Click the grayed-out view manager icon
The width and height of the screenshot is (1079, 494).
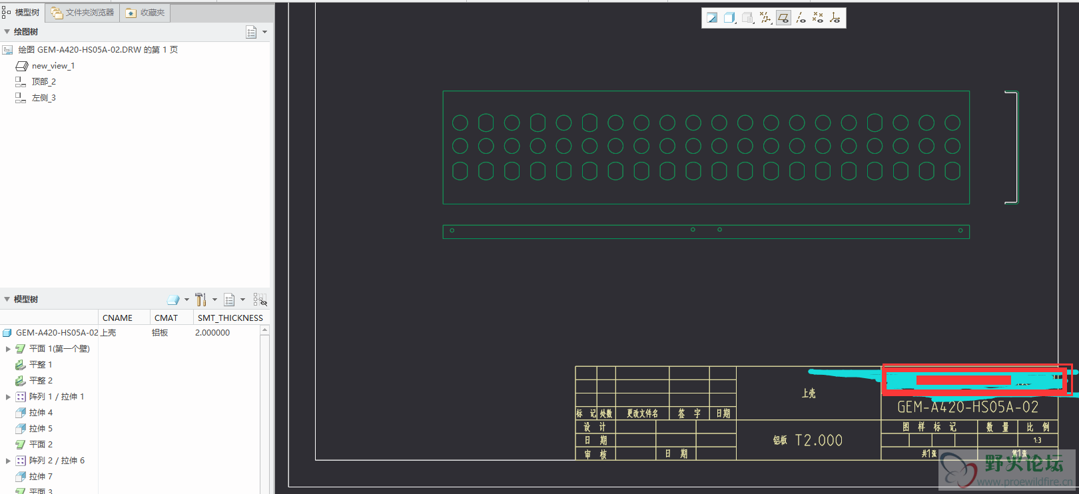[x=748, y=18]
